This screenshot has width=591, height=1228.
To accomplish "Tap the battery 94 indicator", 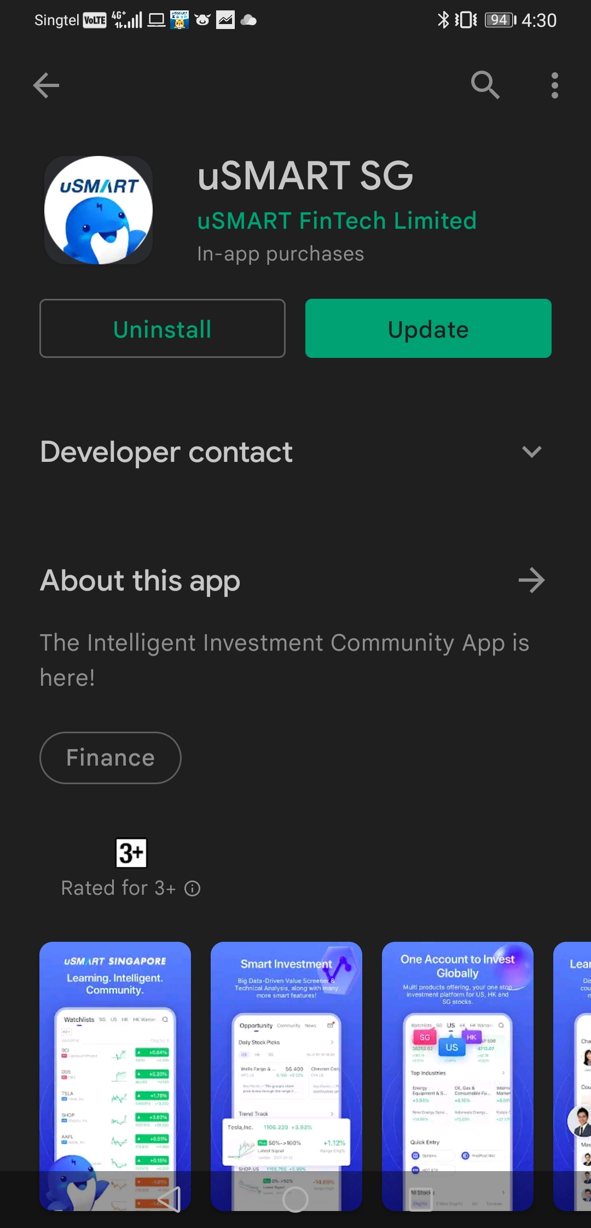I will [500, 20].
